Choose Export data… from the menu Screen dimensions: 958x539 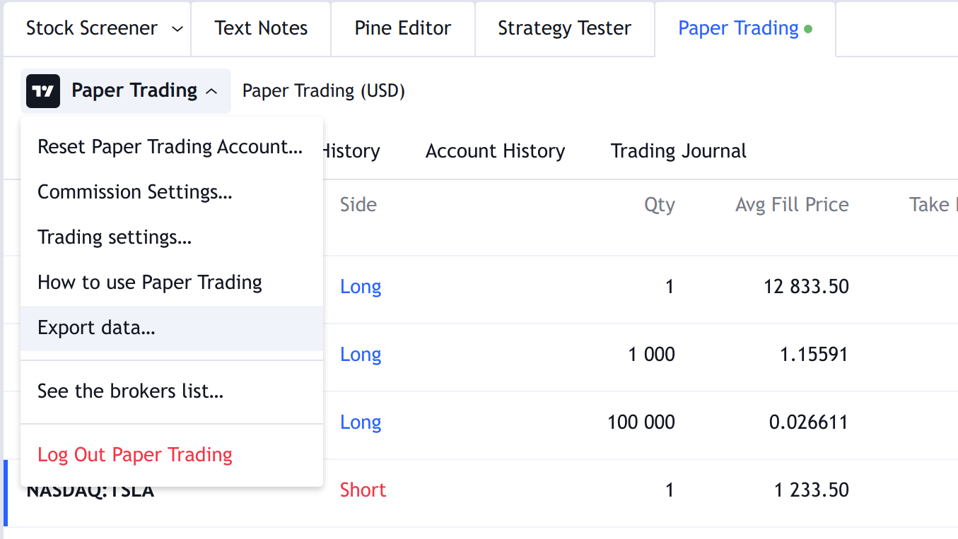click(171, 328)
